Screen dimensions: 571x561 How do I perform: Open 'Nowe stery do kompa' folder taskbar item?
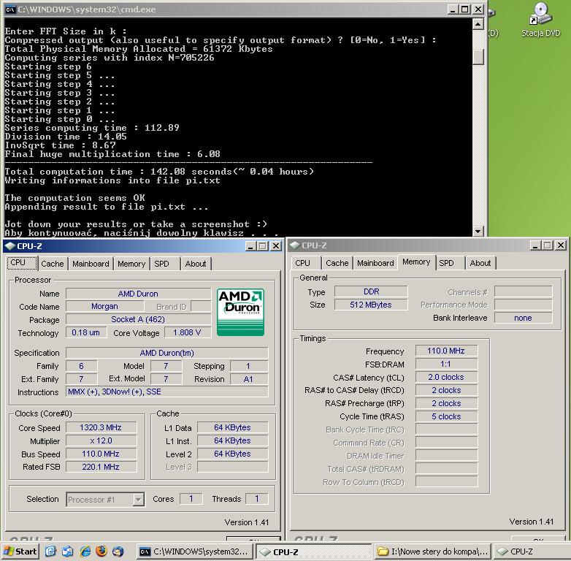click(432, 552)
